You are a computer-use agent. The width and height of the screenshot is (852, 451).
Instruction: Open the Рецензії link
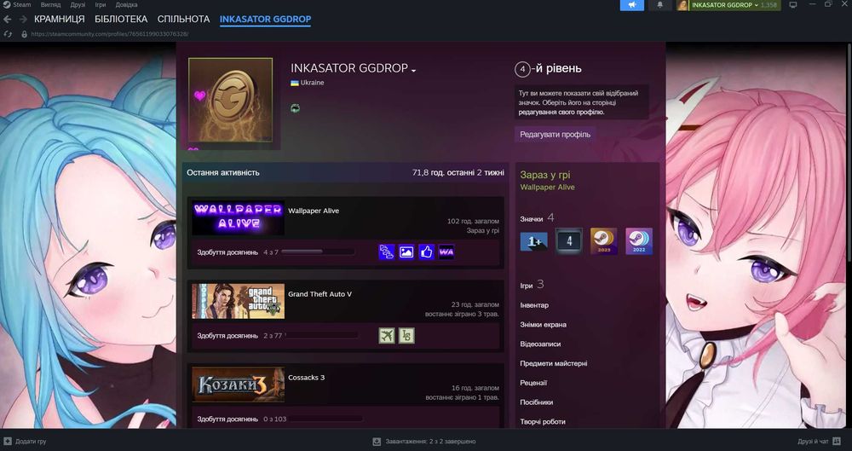click(x=533, y=383)
